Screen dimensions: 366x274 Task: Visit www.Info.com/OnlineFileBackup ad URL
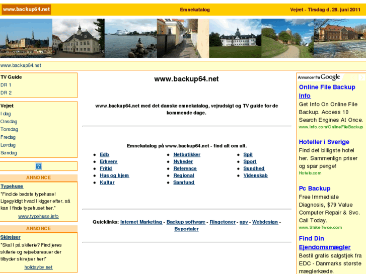(331, 127)
